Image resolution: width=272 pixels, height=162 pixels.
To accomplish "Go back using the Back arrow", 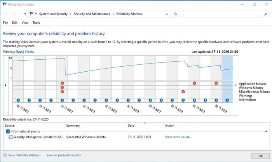I will click(x=5, y=14).
